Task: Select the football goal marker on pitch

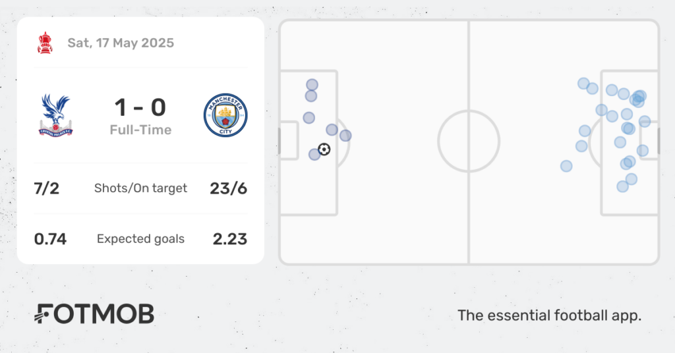Action: tap(324, 149)
